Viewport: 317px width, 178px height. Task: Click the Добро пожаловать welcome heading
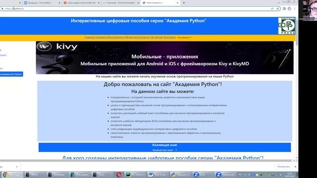pos(163,85)
